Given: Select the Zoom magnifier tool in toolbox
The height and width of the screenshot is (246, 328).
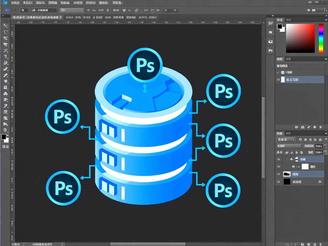Looking at the screenshot, I should click(5, 130).
